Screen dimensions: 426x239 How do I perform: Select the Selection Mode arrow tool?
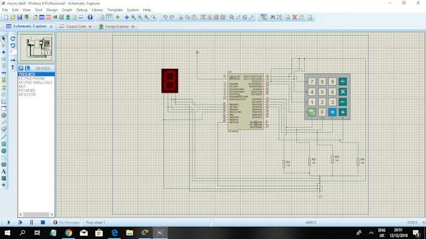4,39
